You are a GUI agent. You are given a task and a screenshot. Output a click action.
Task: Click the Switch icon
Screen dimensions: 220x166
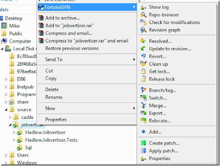coord(144,98)
